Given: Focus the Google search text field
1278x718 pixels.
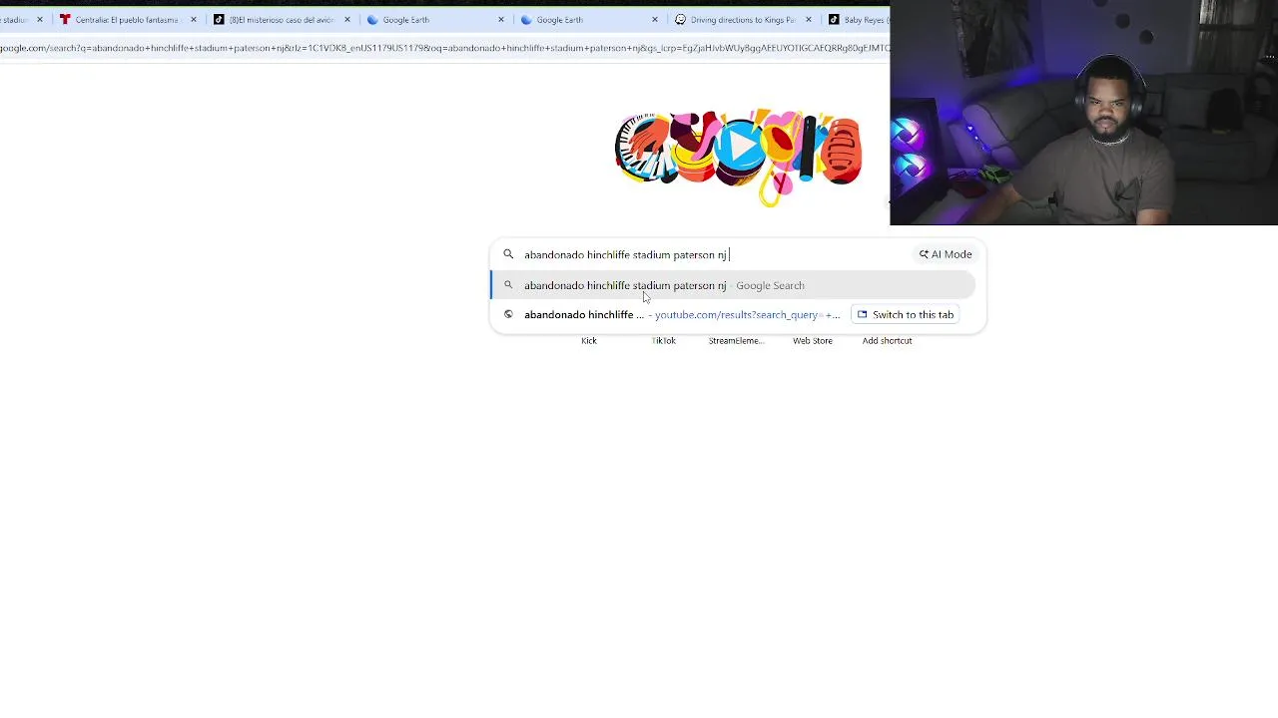Looking at the screenshot, I should click(714, 254).
